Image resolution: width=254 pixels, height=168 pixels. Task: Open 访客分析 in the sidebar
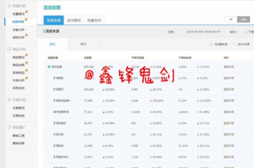coord(18,30)
